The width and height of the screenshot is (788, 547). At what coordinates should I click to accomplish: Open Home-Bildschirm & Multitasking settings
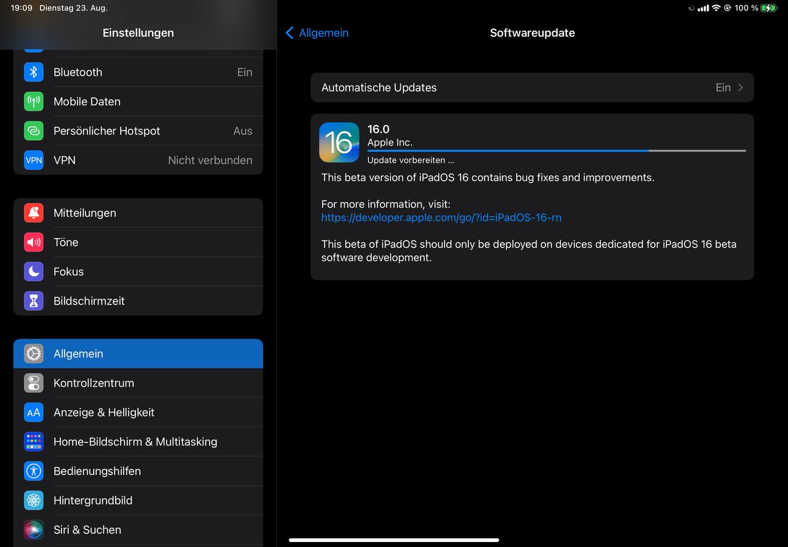point(138,442)
